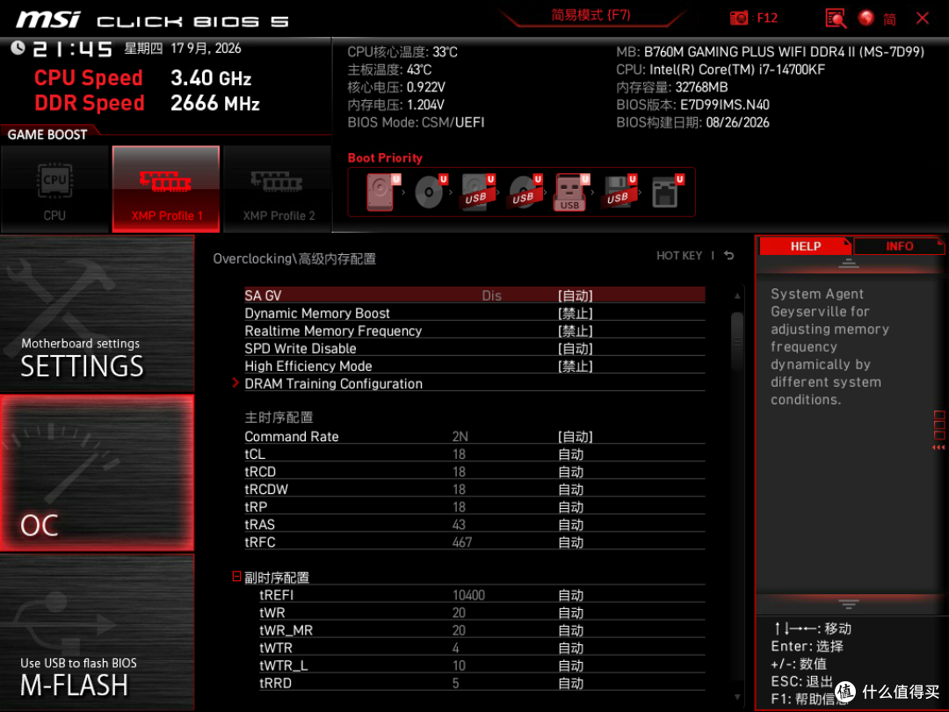The height and width of the screenshot is (712, 949).
Task: Click the tREFI current value 10400
Action: [x=469, y=595]
